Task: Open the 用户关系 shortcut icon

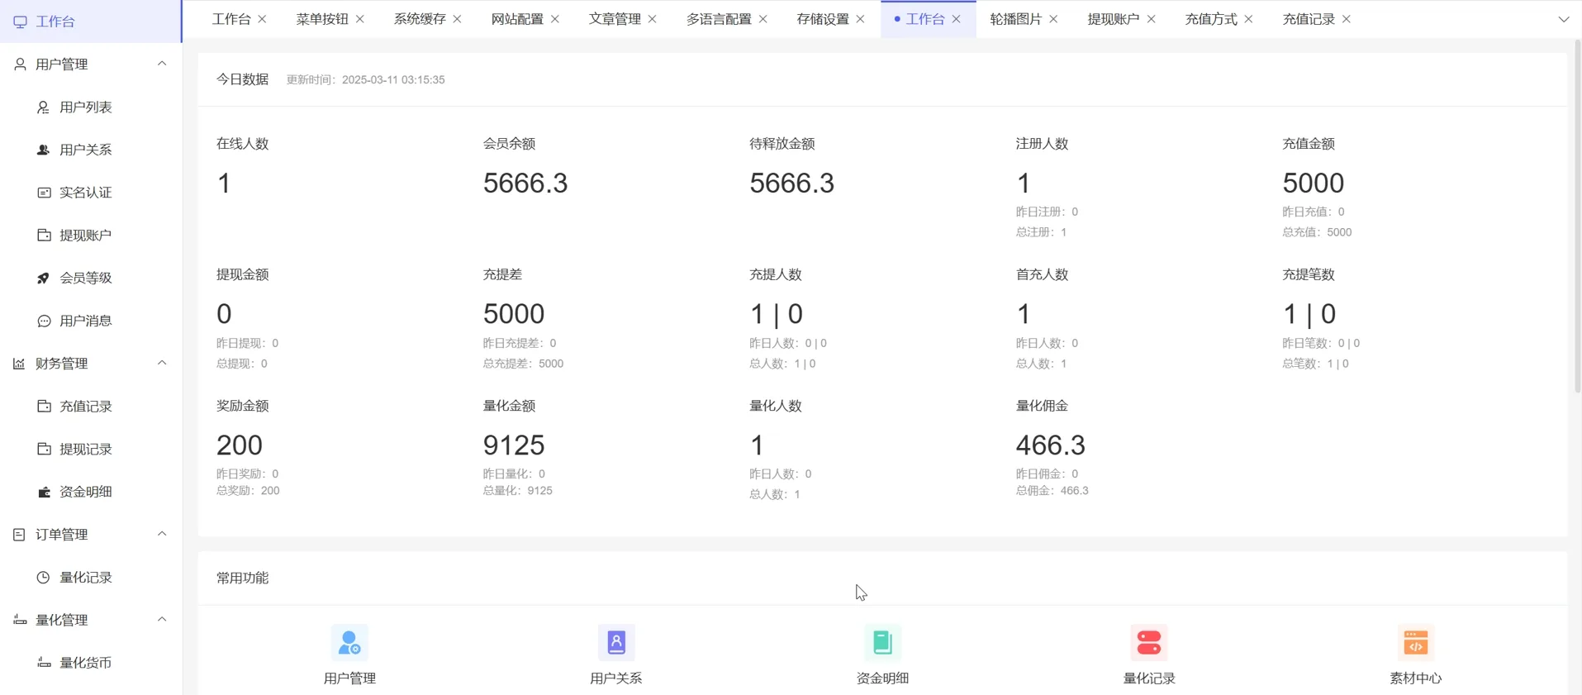Action: coord(616,643)
